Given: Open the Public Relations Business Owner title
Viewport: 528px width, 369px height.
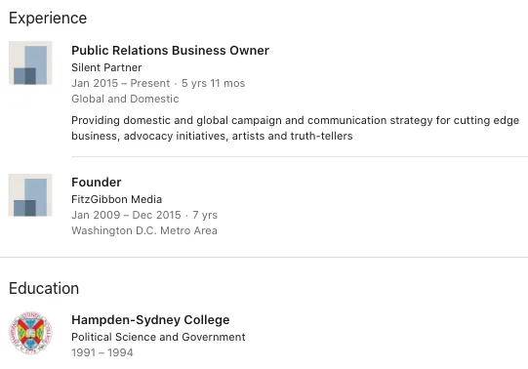Looking at the screenshot, I should click(x=170, y=51).
